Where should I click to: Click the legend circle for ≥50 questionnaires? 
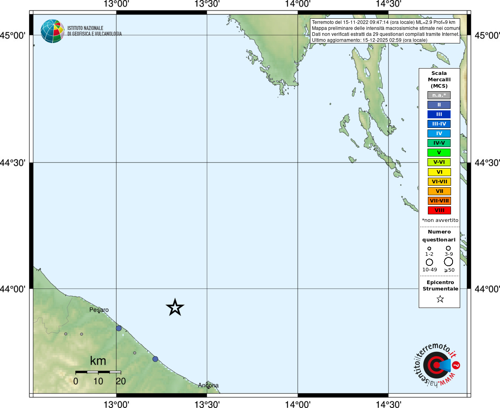pyautogui.click(x=449, y=262)
